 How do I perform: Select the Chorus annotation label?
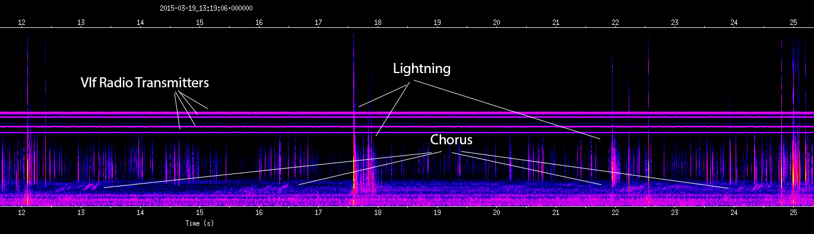tap(451, 140)
